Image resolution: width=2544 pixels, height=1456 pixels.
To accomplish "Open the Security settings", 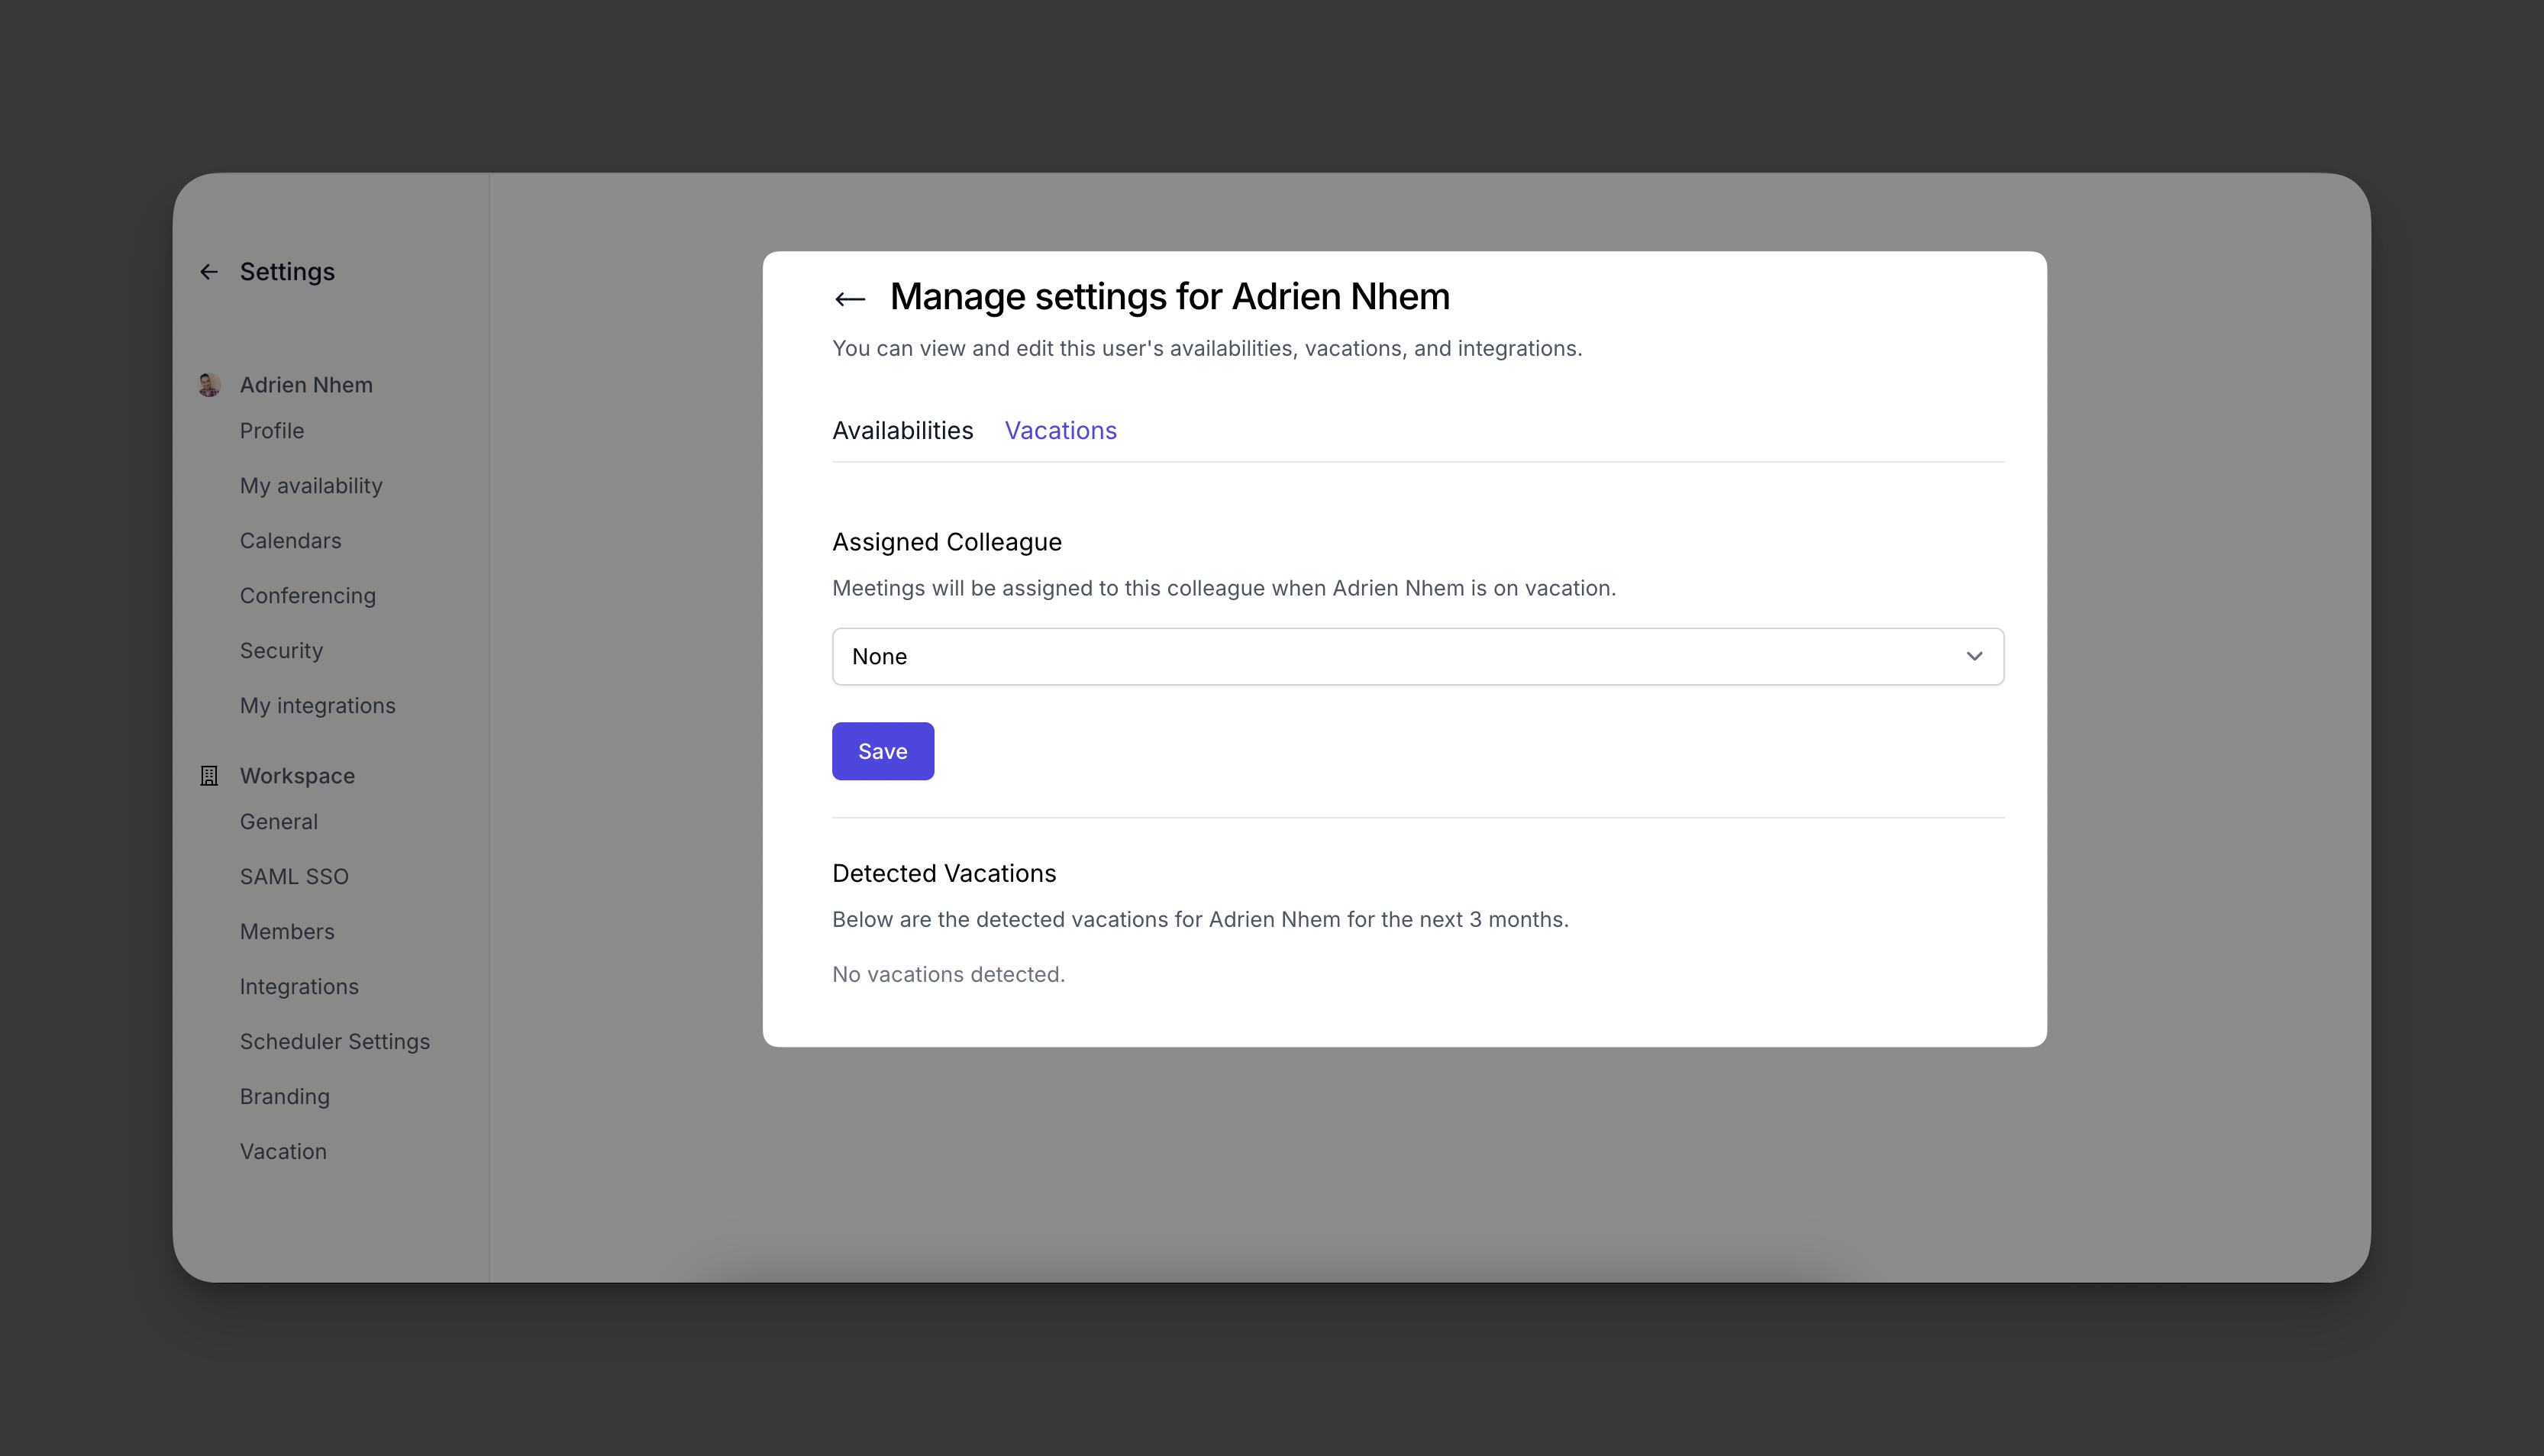I will (281, 651).
